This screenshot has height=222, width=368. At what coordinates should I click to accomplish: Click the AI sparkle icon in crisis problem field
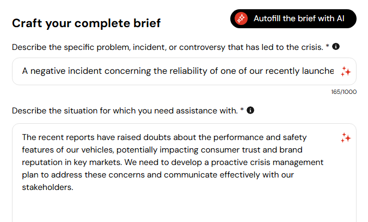click(x=346, y=72)
